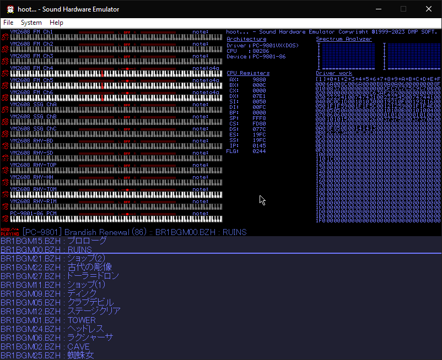Select the YM2608 FM Ch6 channel icon
The width and height of the screenshot is (442, 360).
tap(4, 96)
